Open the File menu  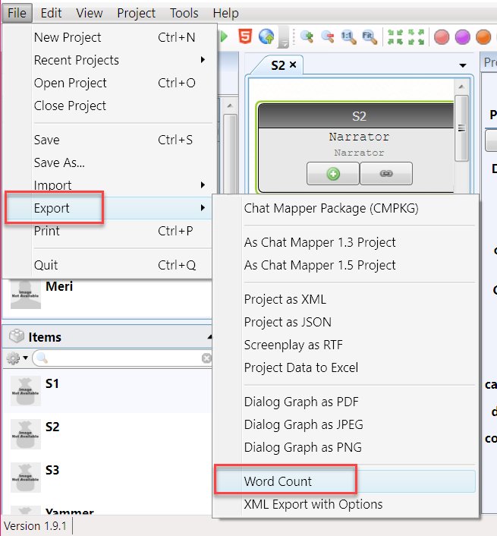pos(17,13)
